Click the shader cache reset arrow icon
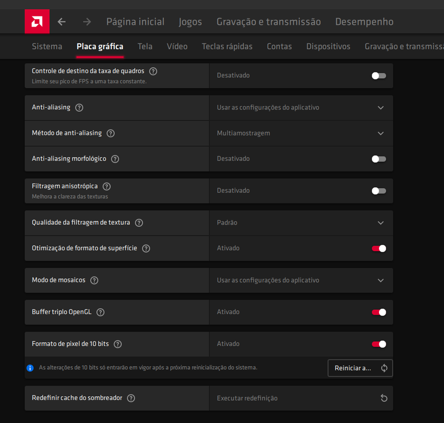Viewport: 444px width, 423px height. 384,398
